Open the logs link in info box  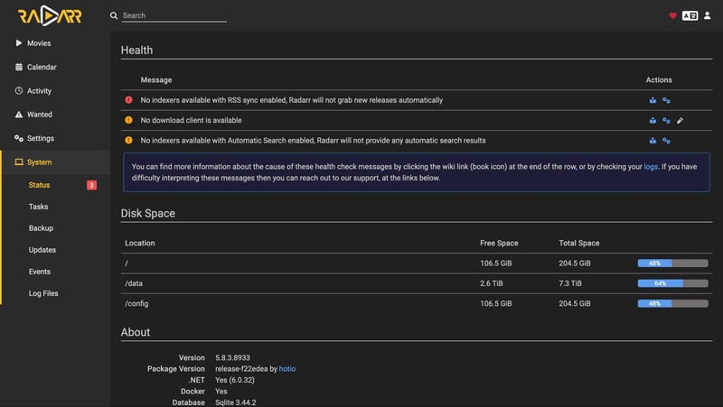tap(651, 167)
